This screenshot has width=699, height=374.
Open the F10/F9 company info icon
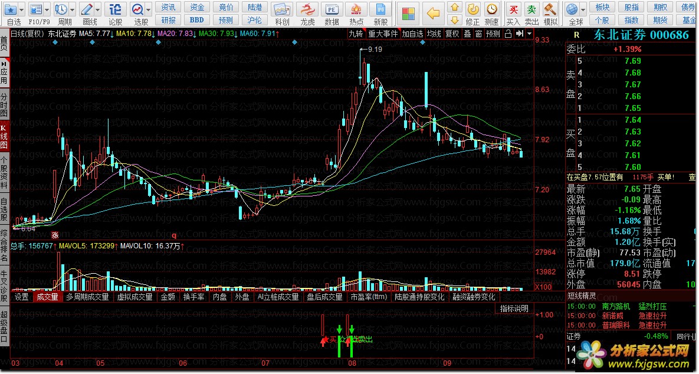pos(36,9)
